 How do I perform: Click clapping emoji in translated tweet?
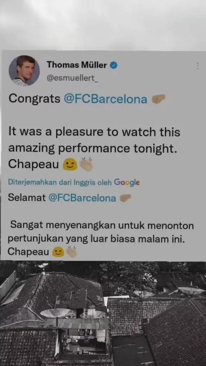[x=71, y=252]
